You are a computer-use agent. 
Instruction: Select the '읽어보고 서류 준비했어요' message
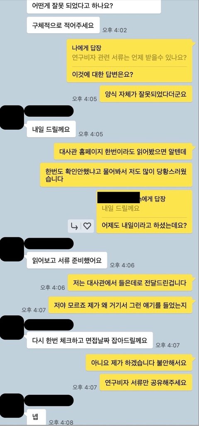point(67,260)
